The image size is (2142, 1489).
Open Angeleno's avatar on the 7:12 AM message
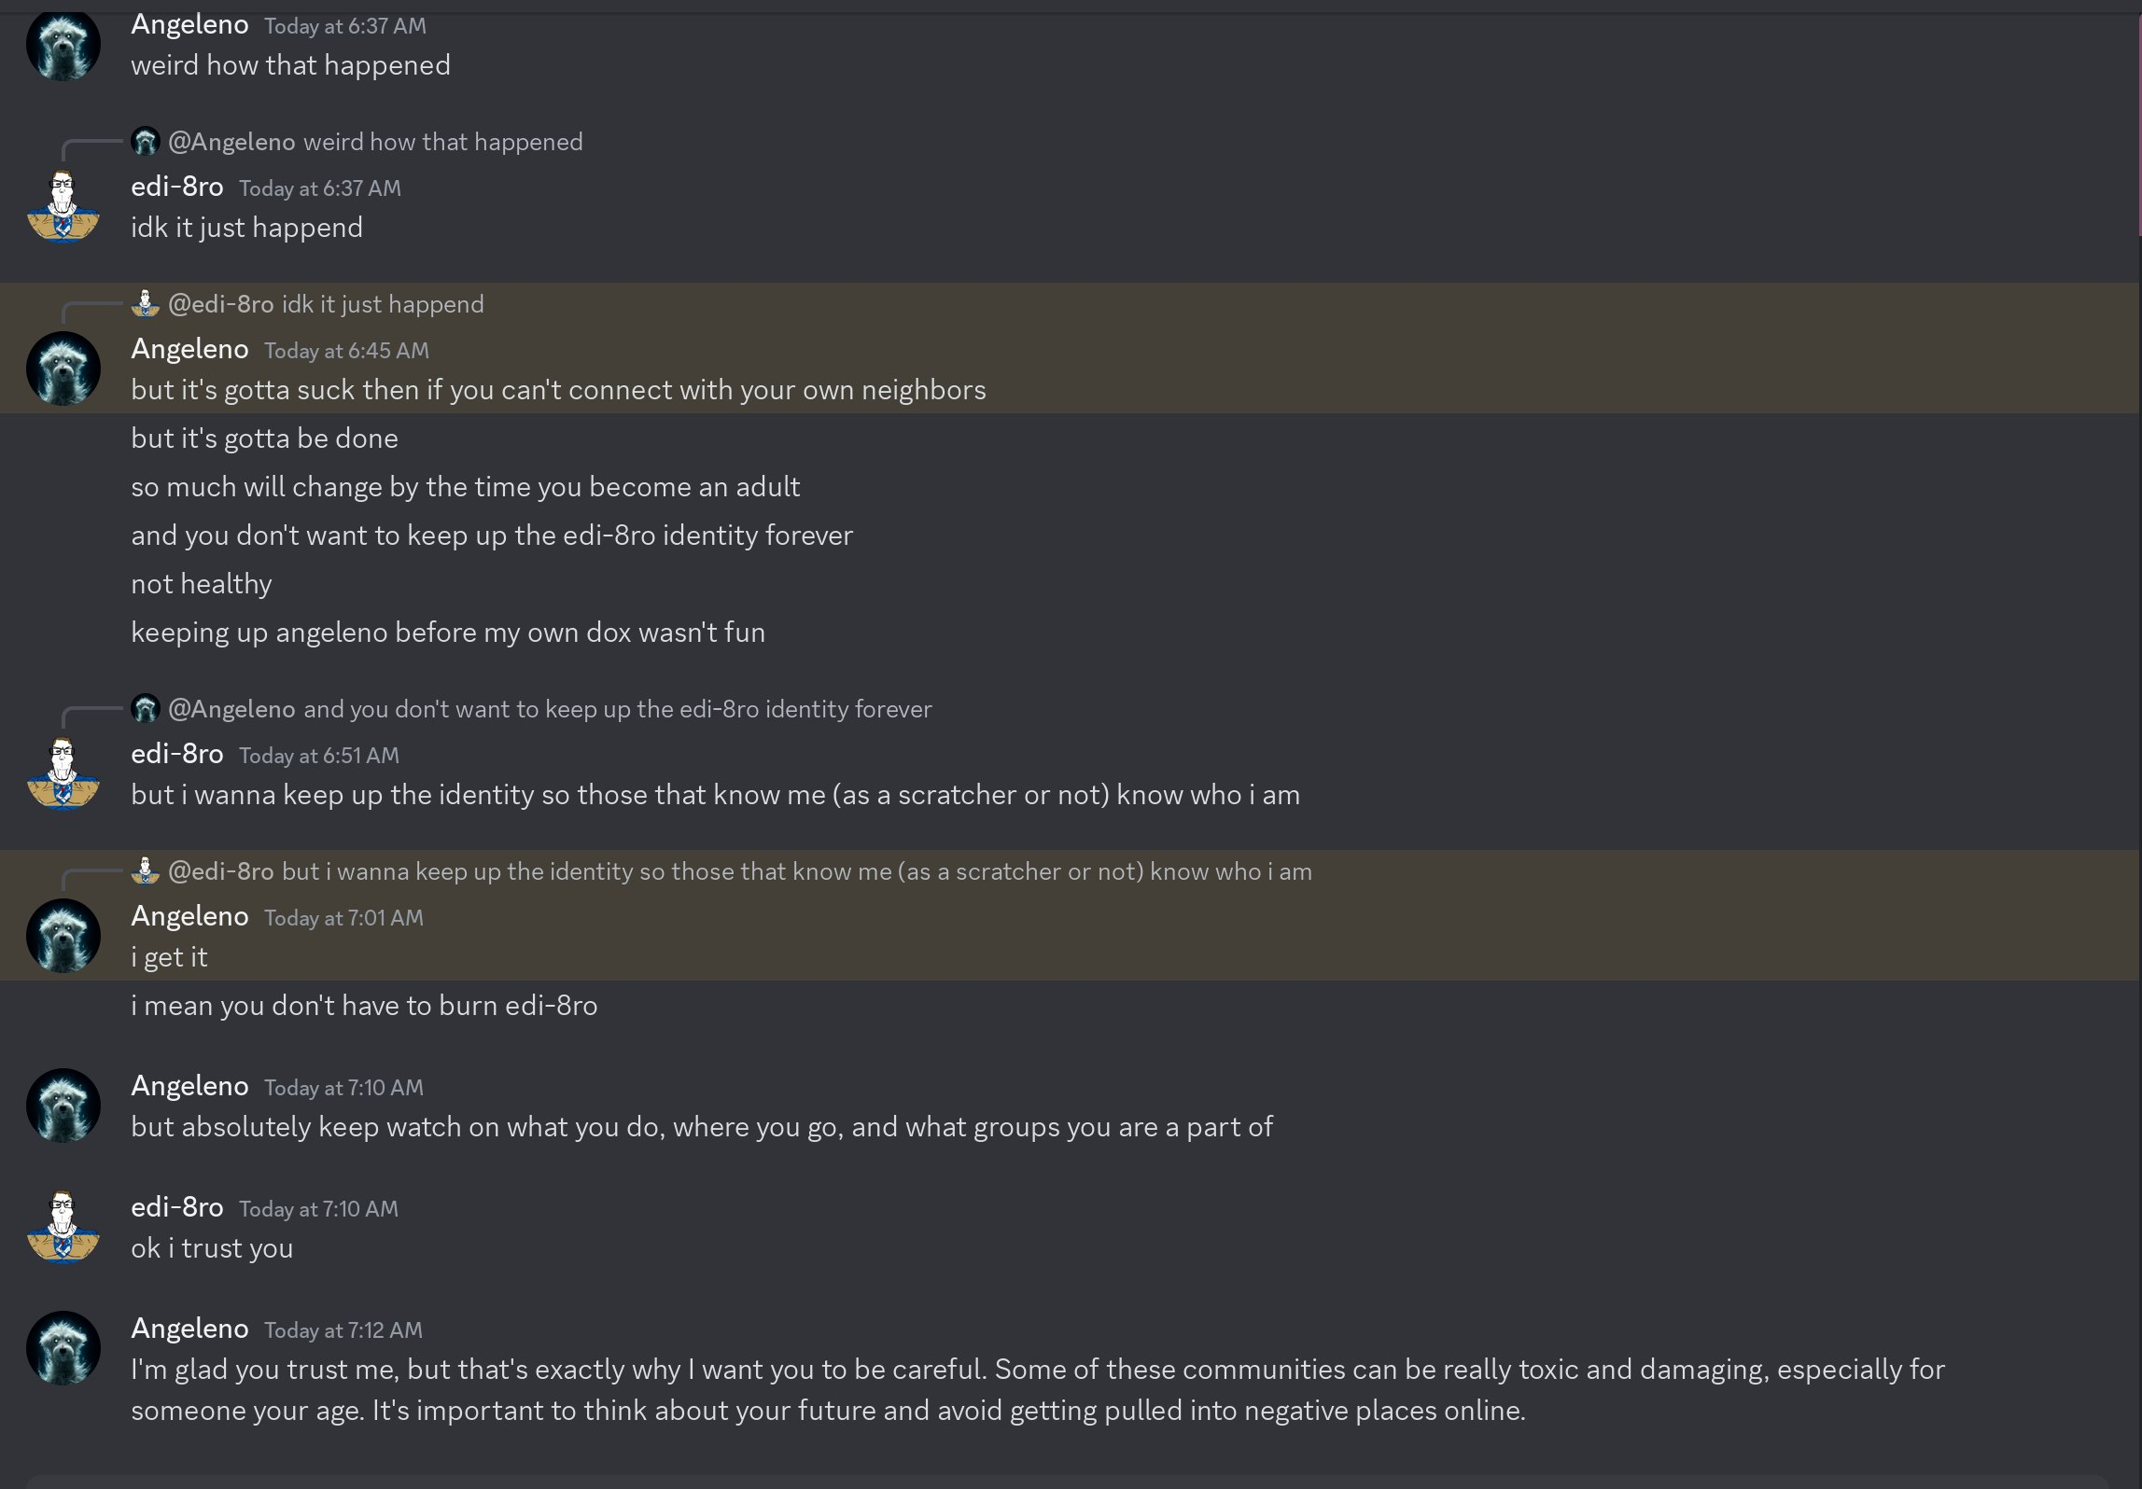[63, 1348]
